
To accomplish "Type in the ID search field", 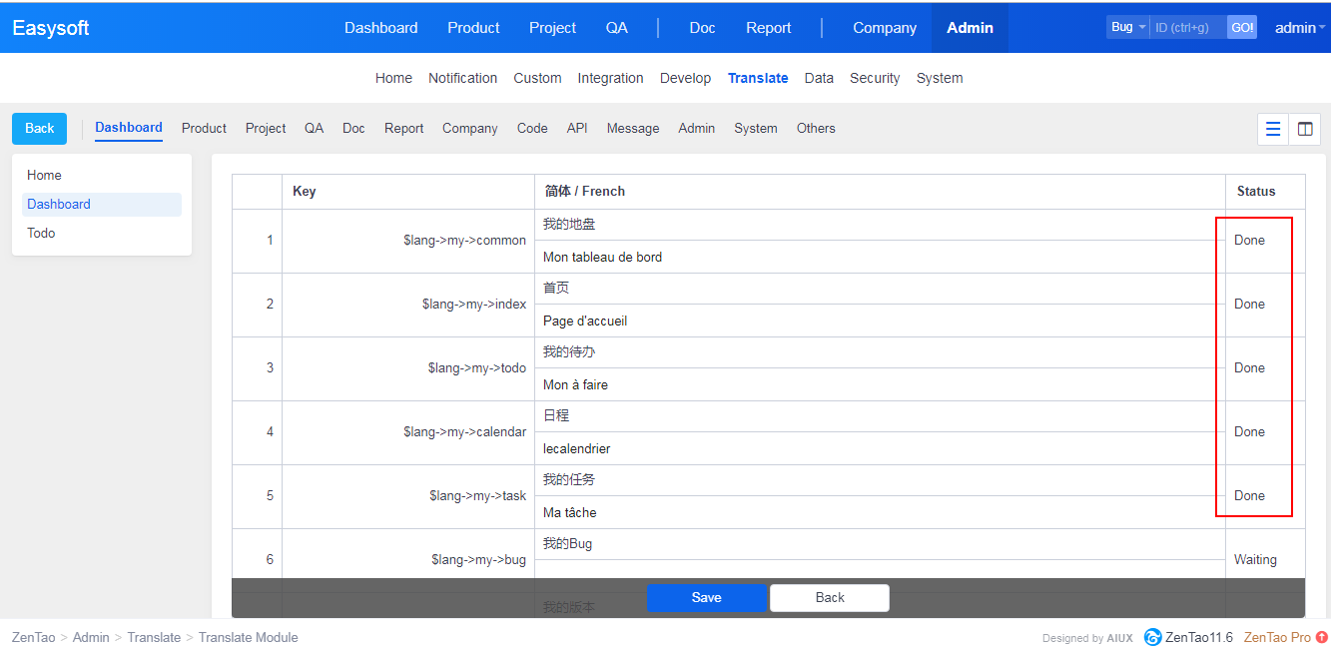I will (x=1188, y=28).
